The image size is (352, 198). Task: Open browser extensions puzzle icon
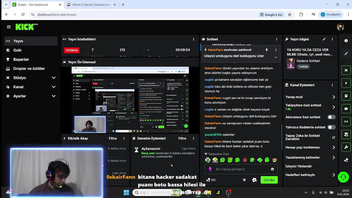point(301,15)
